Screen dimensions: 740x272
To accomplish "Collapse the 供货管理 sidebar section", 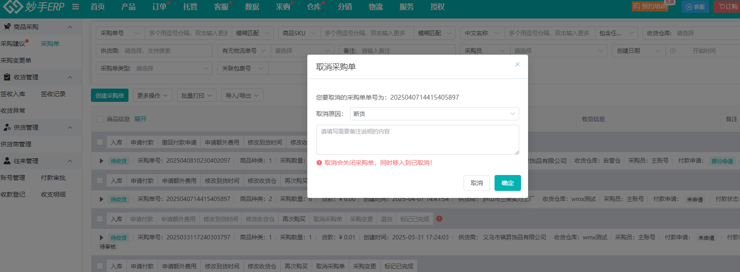I will [70, 127].
